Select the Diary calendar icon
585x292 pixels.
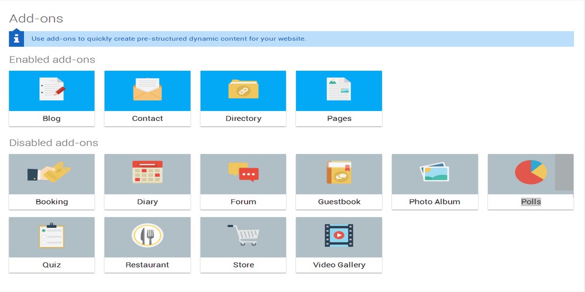tap(147, 172)
